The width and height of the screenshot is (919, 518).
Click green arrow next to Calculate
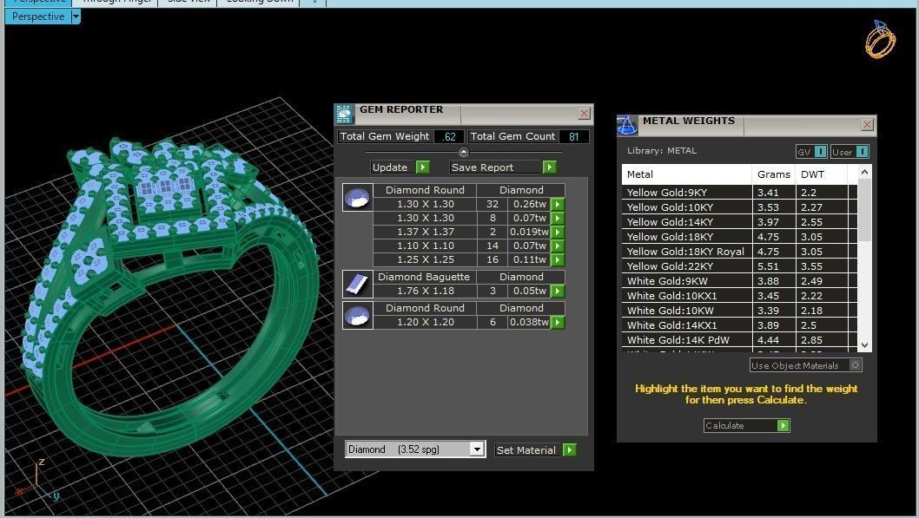[783, 425]
